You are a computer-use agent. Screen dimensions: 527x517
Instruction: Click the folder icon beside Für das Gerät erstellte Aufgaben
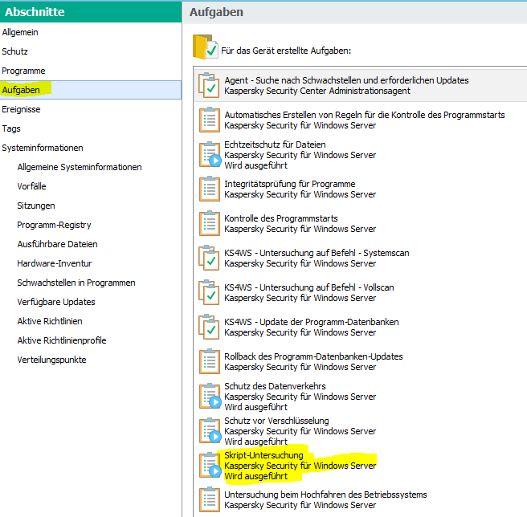click(205, 47)
